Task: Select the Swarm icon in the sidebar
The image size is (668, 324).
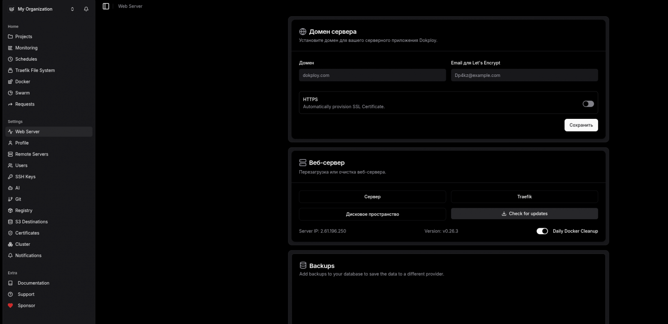Action: click(x=10, y=93)
